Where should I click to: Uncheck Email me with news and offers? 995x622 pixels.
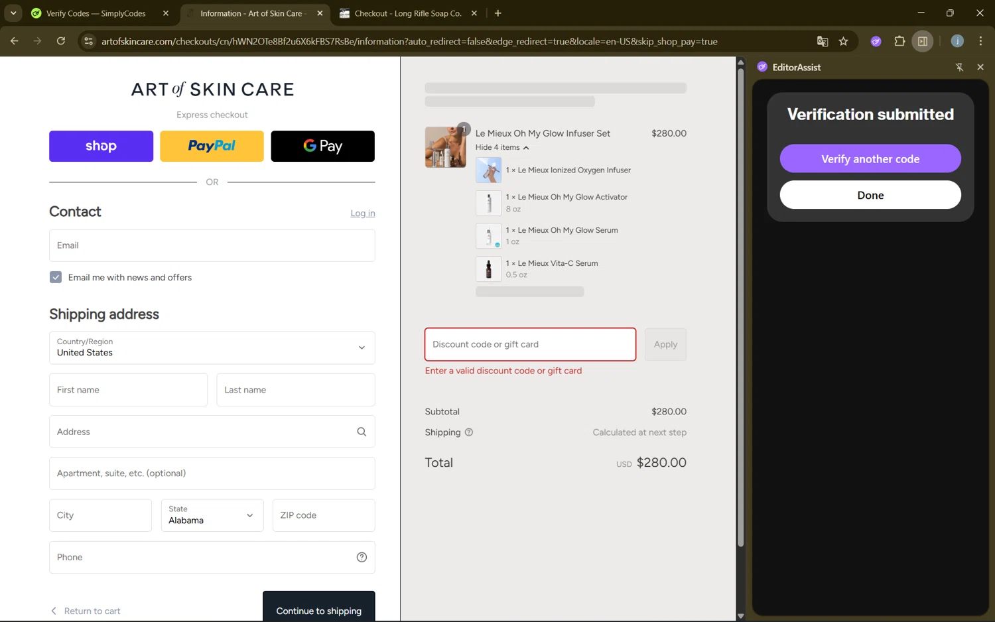coord(56,277)
